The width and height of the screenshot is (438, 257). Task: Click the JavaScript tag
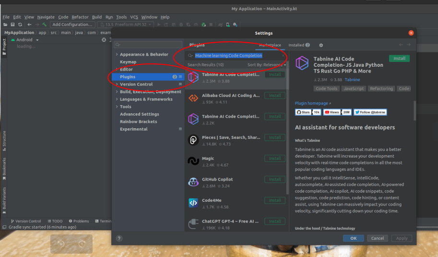[354, 89]
